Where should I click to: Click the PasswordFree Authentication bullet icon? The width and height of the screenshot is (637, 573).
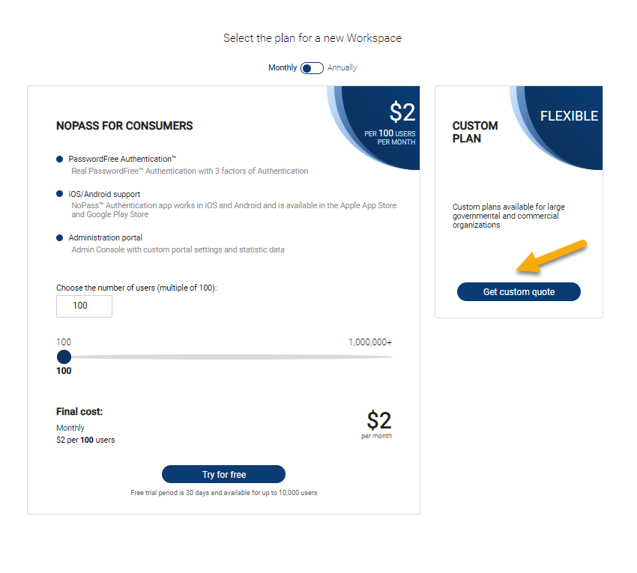point(60,159)
